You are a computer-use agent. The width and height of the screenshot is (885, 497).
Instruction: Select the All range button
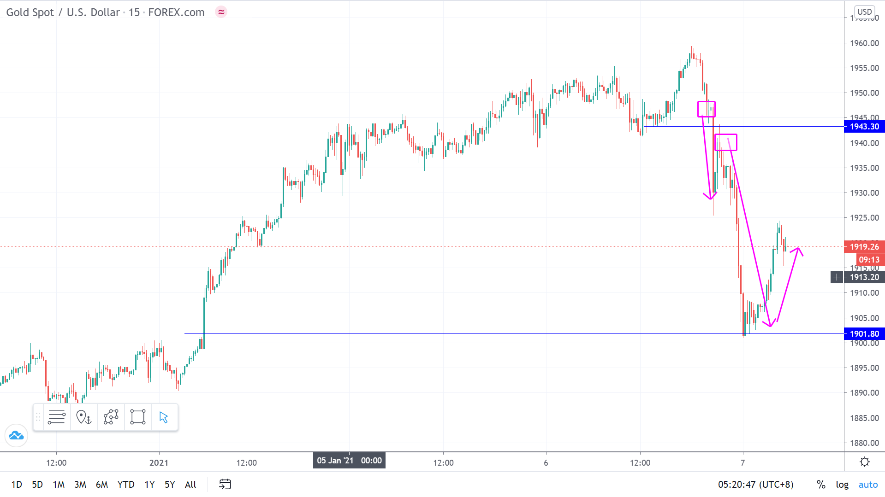coord(190,484)
